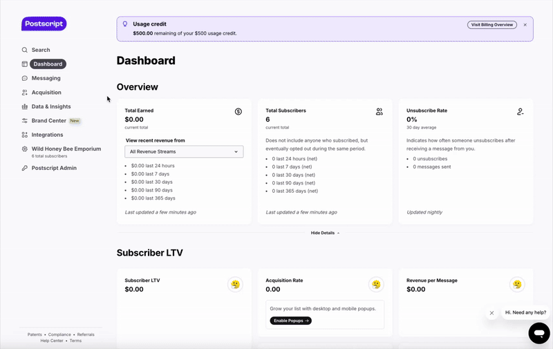Click the Integrations grid icon

pyautogui.click(x=25, y=135)
